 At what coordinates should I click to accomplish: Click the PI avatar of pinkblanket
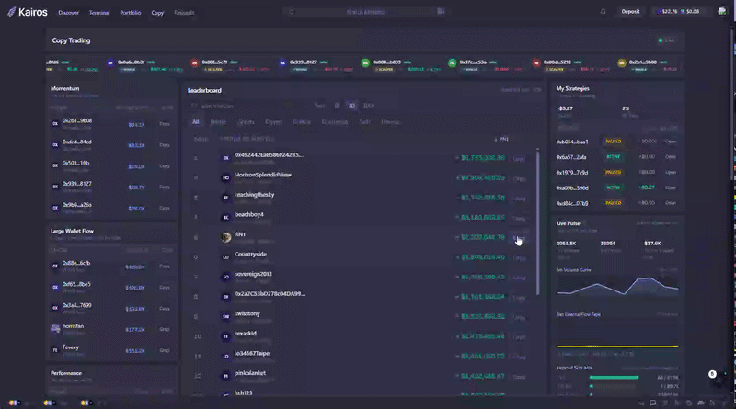(x=225, y=376)
